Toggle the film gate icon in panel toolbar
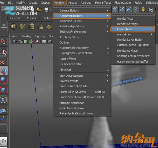The width and height of the screenshot is (158, 148). (x=50, y=41)
